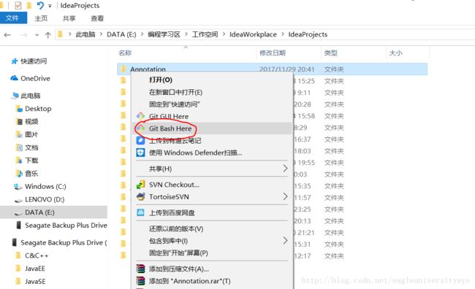Open Desktop in navigation pane
This screenshot has width=475, height=289.
(38, 109)
